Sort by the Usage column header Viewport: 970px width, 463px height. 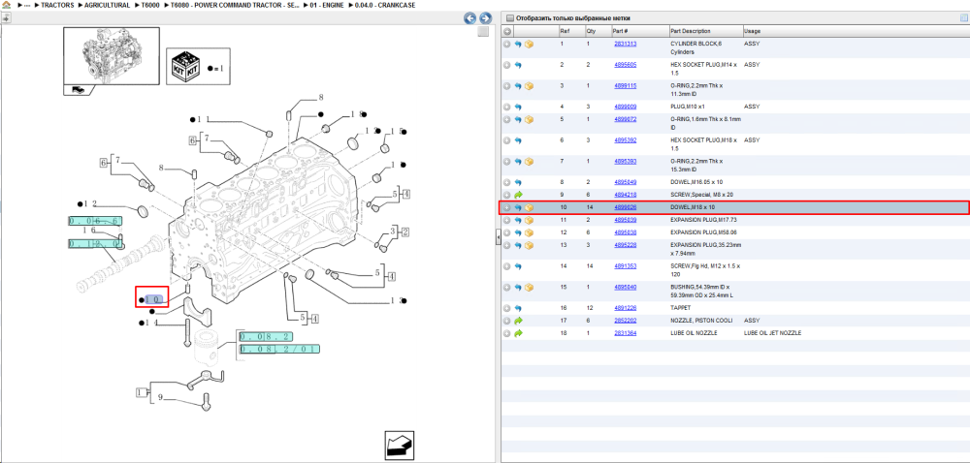coord(753,31)
